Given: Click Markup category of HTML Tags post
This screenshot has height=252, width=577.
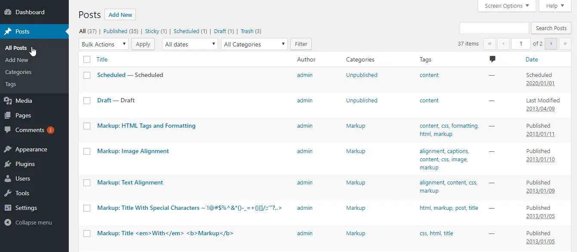Looking at the screenshot, I should (x=356, y=126).
